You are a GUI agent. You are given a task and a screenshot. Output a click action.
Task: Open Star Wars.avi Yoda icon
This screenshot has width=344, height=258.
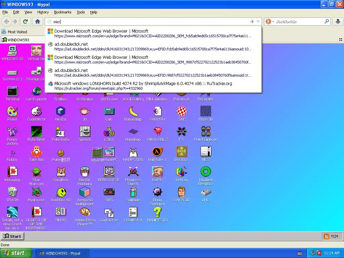36,176
